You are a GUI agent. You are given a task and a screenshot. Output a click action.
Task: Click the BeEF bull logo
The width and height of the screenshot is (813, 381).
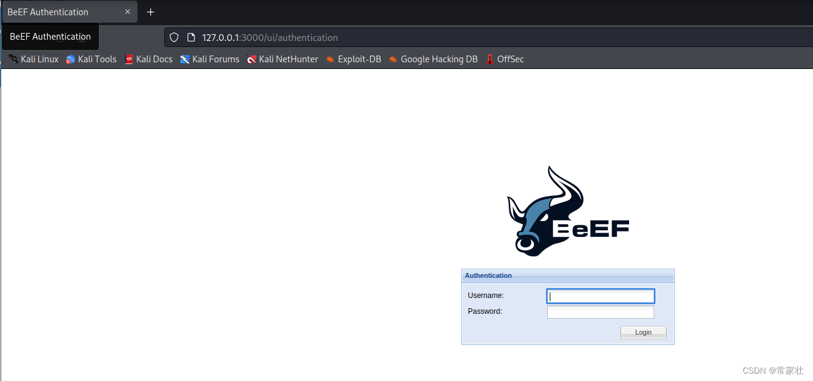coord(567,211)
